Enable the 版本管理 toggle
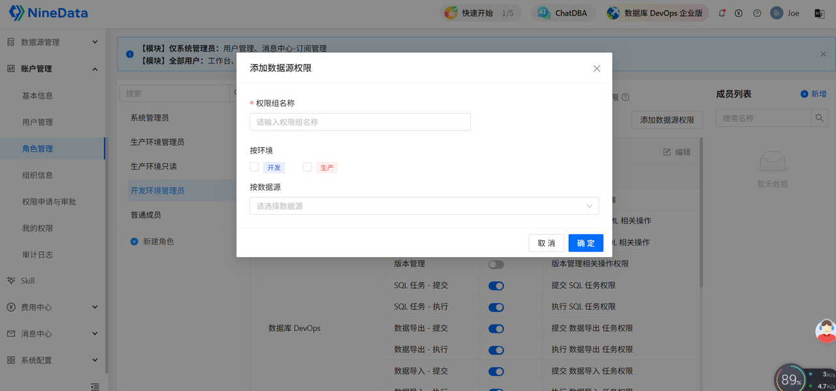Image resolution: width=836 pixels, height=391 pixels. pos(496,264)
